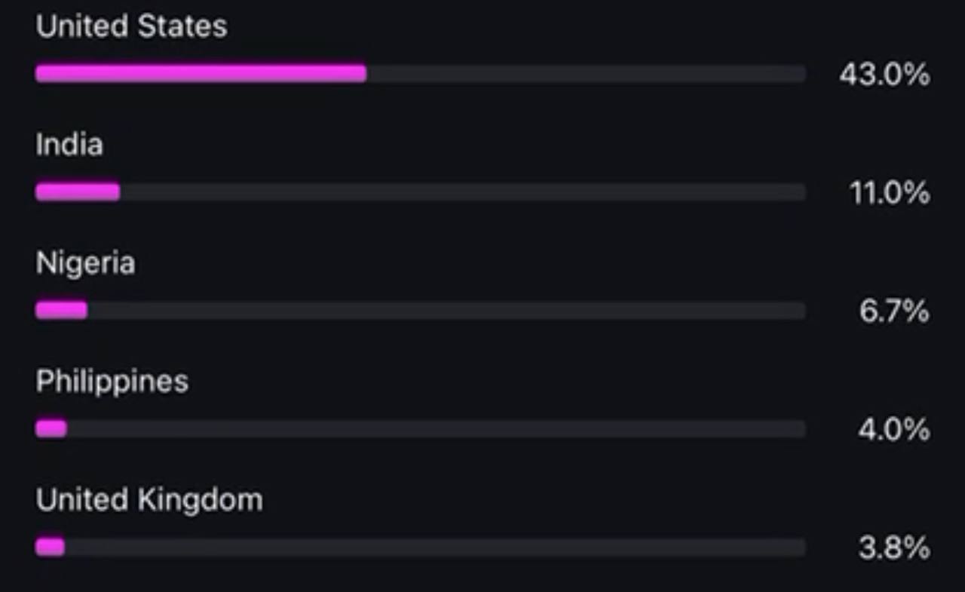Click the 11.0% value for India

pyautogui.click(x=890, y=194)
